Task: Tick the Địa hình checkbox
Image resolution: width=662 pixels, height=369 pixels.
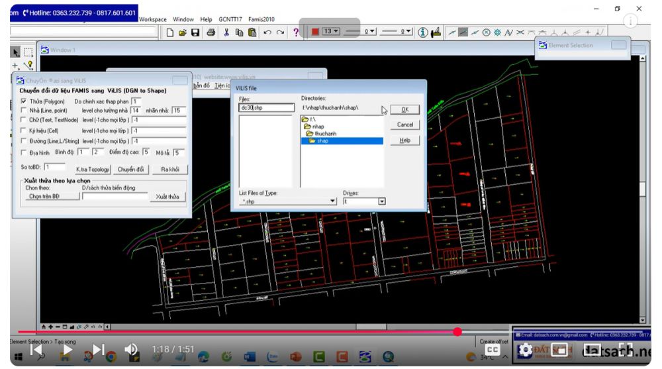Action: pyautogui.click(x=24, y=152)
